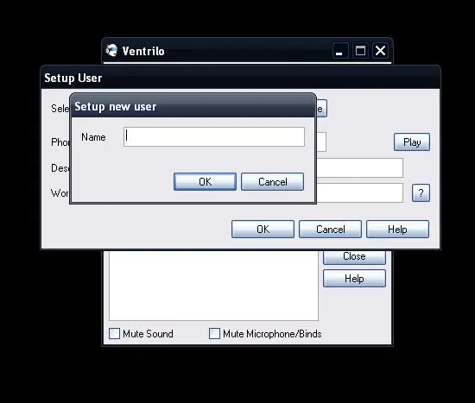Click the Name input field in Setup new user
This screenshot has width=475, height=403.
point(214,137)
